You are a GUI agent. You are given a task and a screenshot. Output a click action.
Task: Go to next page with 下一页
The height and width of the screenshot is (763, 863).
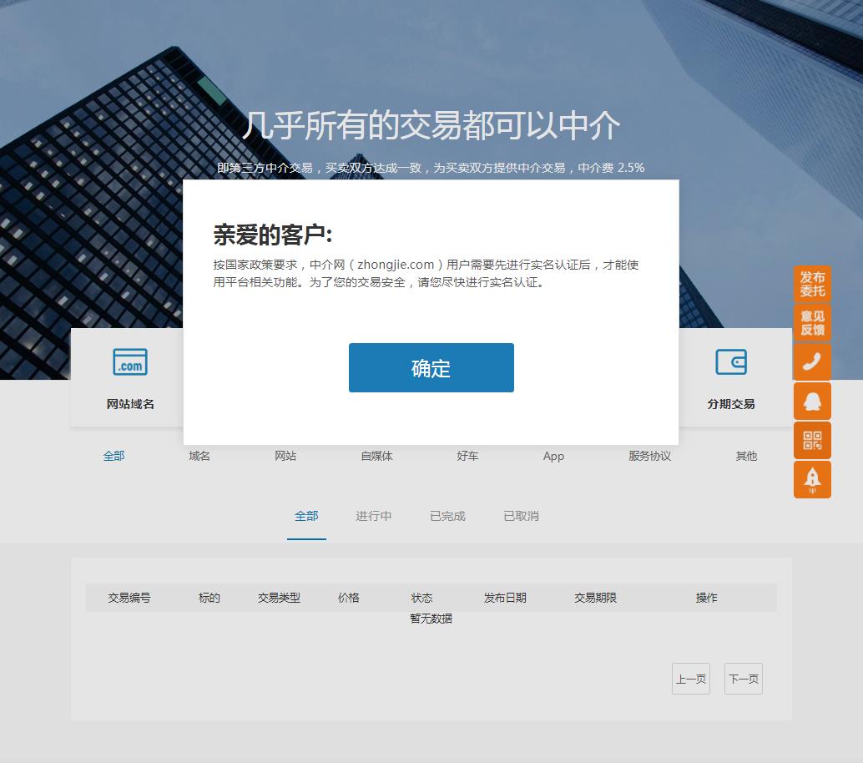click(744, 679)
